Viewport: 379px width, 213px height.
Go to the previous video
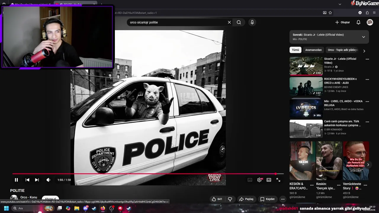click(x=27, y=180)
